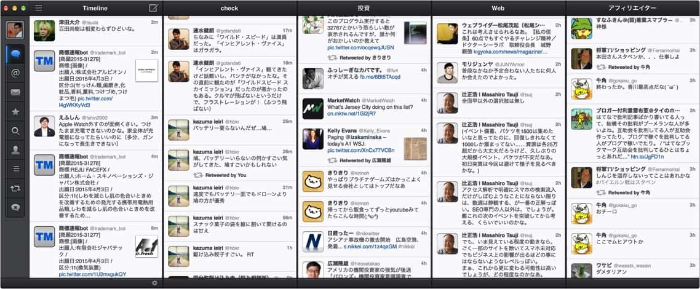Image resolution: width=700 pixels, height=289 pixels.
Task: Open image thumbnail in trademark tweet 商願2015-31279
Action: (146, 71)
